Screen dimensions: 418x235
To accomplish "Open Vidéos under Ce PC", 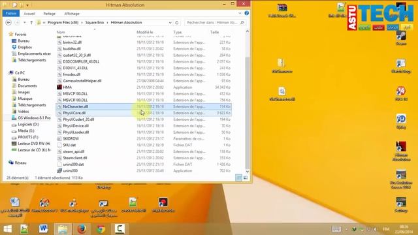I will pyautogui.click(x=24, y=112).
